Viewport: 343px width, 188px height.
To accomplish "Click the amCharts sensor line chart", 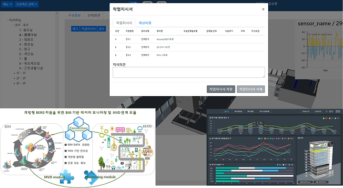I will (x=325, y=49).
